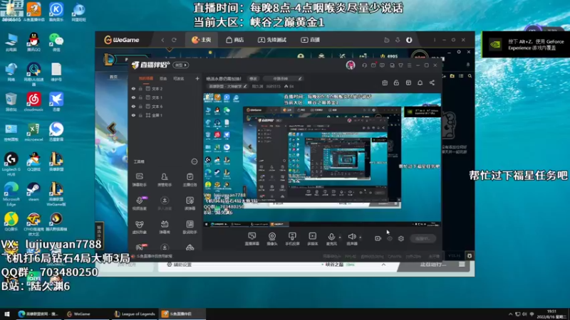Add 摄像头 camera source
The image size is (570, 320).
[272, 239]
